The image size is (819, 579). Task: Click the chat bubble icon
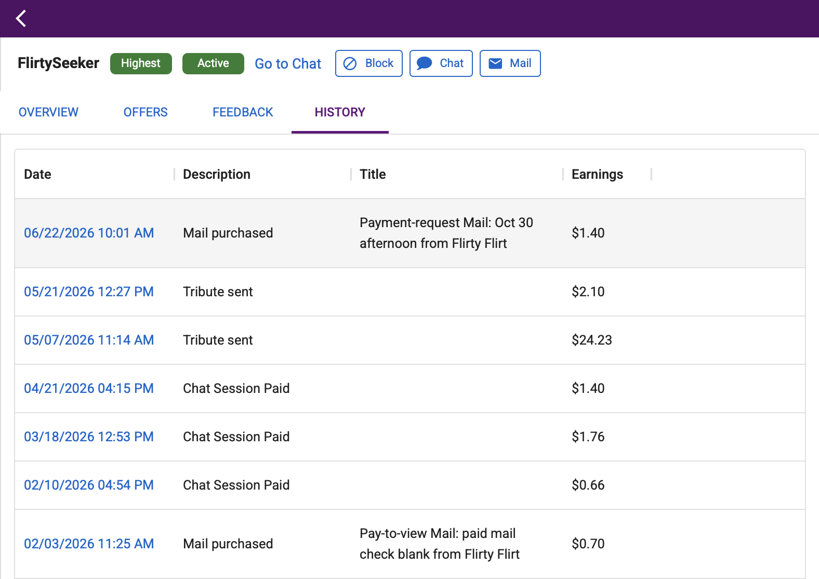pos(425,63)
